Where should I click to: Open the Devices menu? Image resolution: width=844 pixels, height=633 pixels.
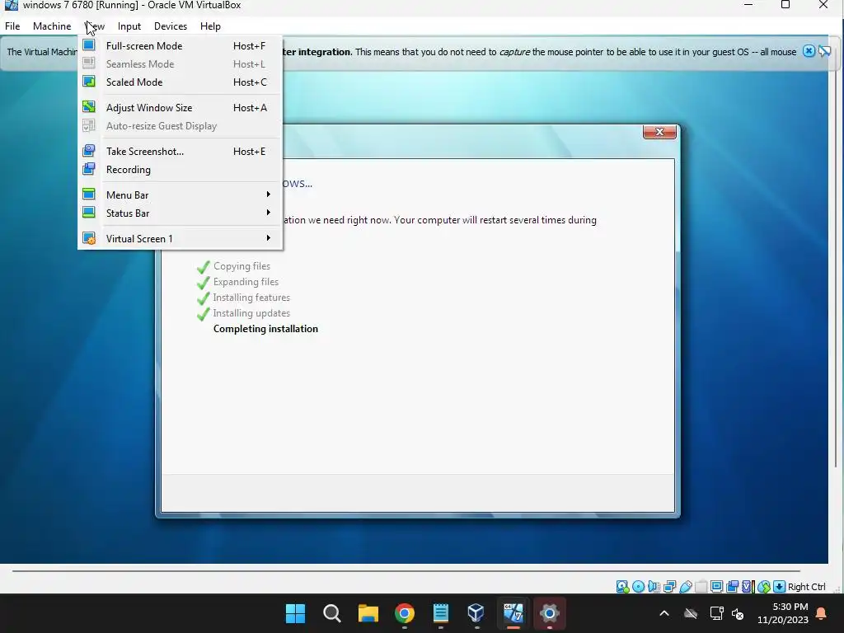tap(170, 26)
